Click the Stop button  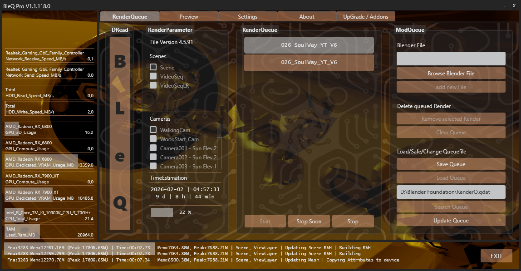pyautogui.click(x=353, y=221)
